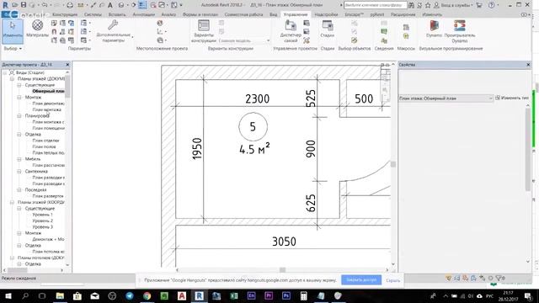The width and height of the screenshot is (539, 303).
Task: Open Excel from the taskbar
Action: click(234, 295)
